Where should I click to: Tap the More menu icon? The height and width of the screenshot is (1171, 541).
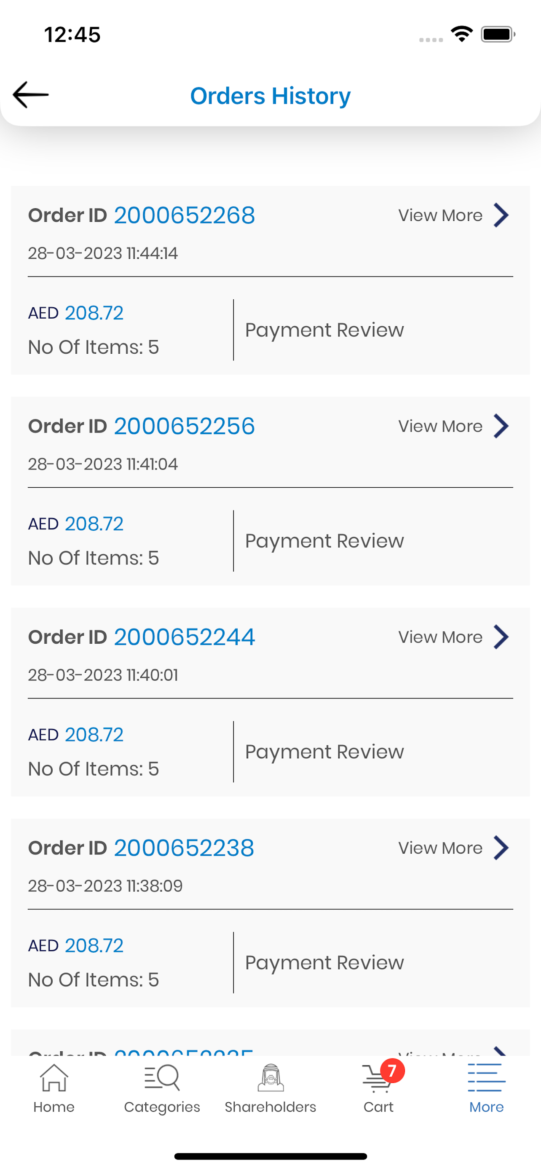[x=487, y=1077]
